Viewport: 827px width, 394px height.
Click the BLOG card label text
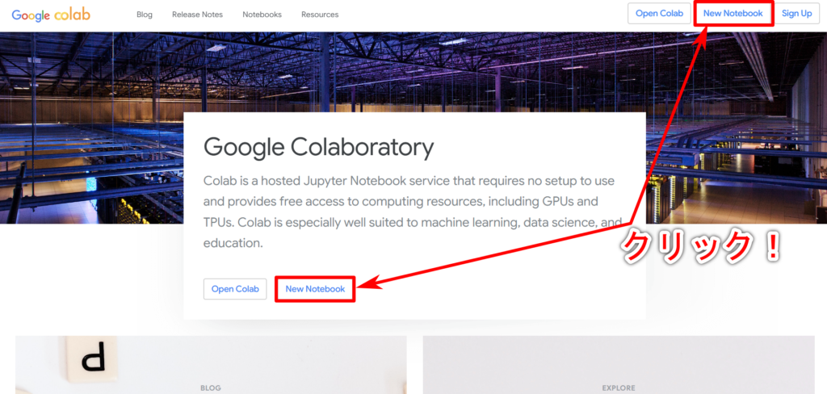click(211, 388)
